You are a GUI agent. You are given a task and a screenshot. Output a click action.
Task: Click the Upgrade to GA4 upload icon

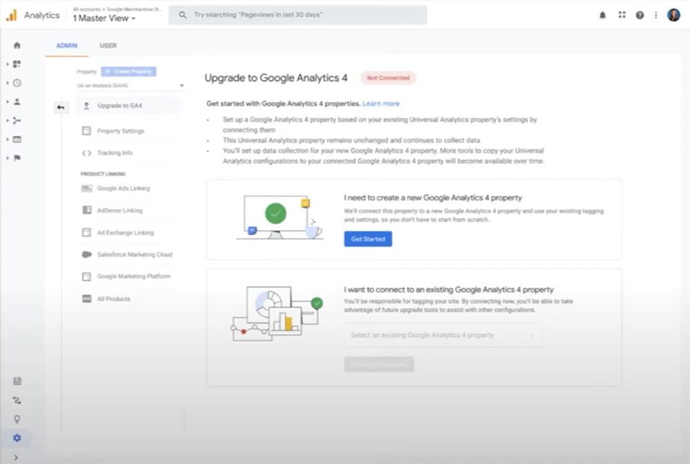(86, 105)
